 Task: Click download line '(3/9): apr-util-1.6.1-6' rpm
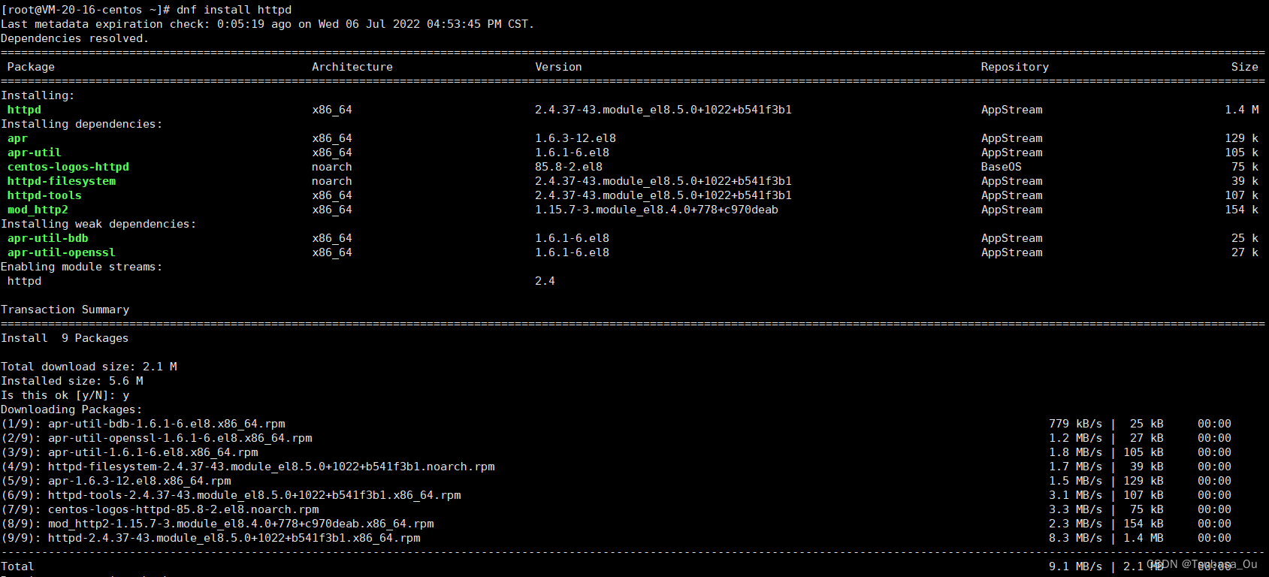(x=129, y=452)
